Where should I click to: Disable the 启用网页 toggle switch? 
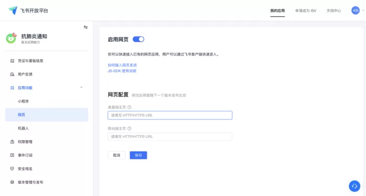(x=139, y=39)
